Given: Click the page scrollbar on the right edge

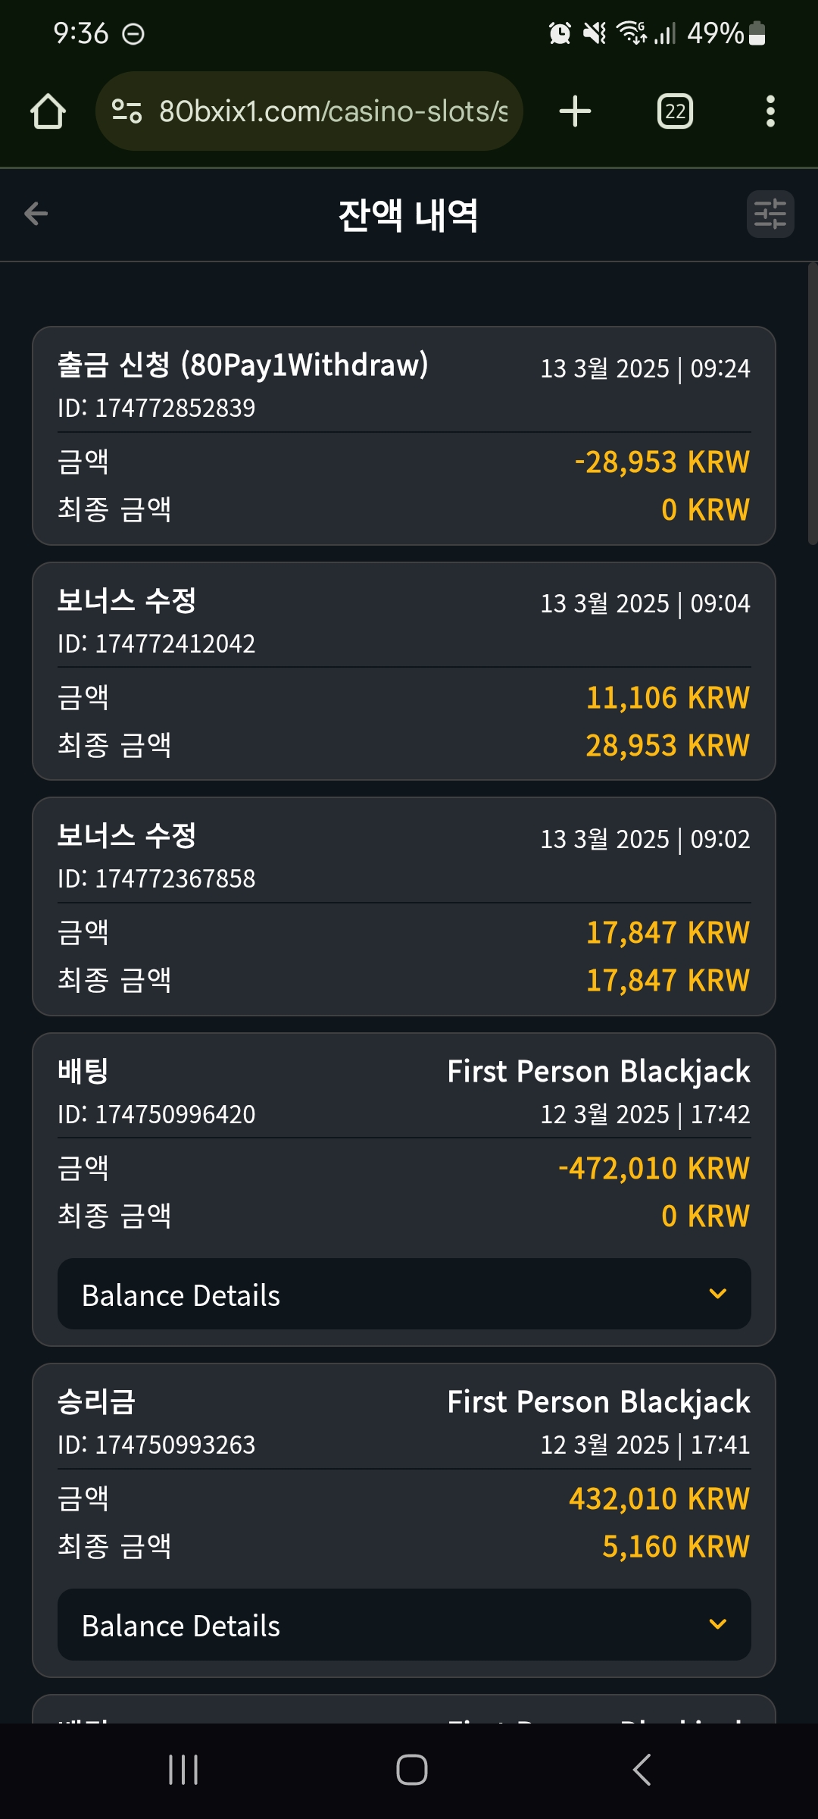Looking at the screenshot, I should pyautogui.click(x=812, y=403).
